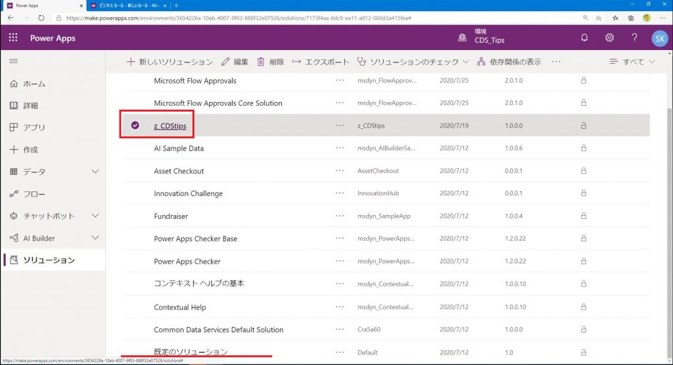Screen dimensions: 673x365
Task: Open more options for Innovation Challenge row
Action: (340, 193)
